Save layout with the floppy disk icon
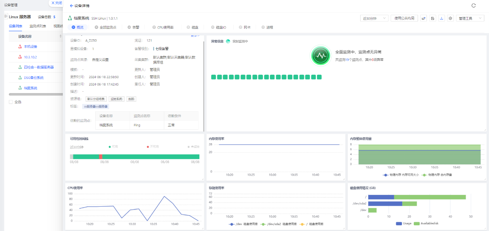The image size is (489, 231). point(433,18)
